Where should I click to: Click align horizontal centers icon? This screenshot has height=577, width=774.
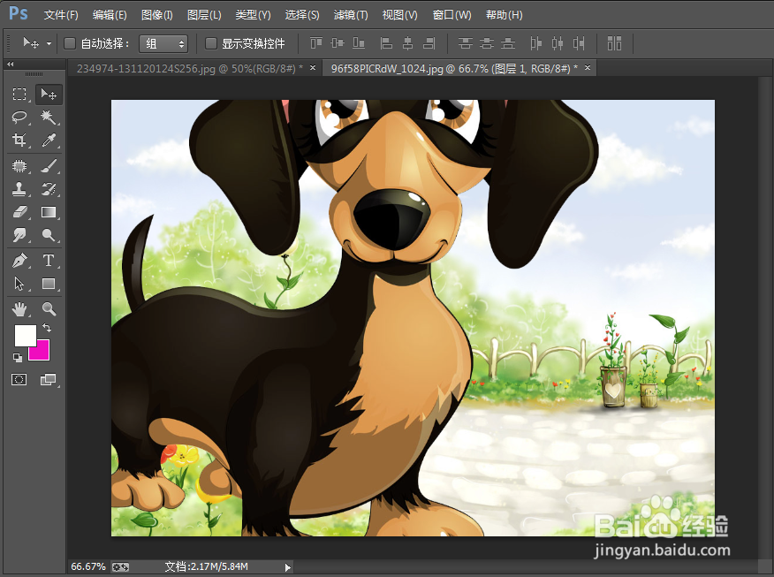click(x=407, y=43)
